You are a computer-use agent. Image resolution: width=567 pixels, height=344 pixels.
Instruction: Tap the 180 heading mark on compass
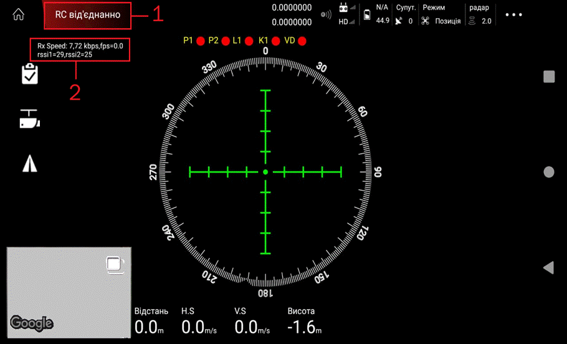(x=265, y=293)
